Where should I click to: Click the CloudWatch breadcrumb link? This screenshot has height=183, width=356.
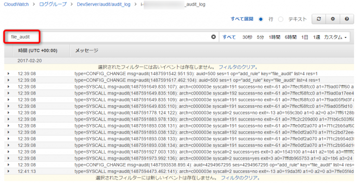pyautogui.click(x=16, y=4)
